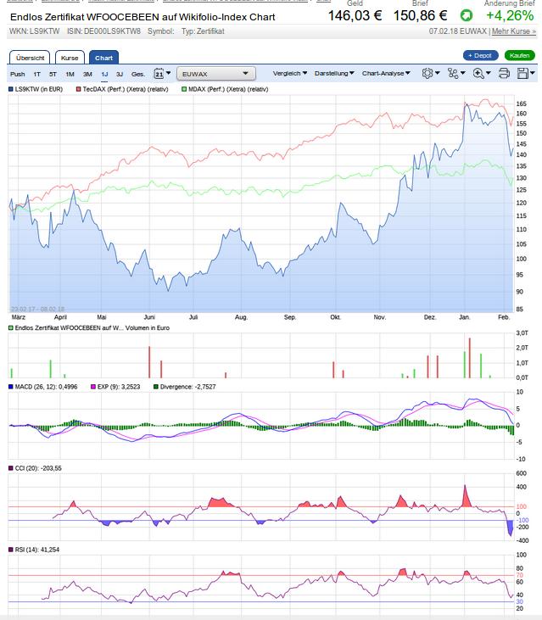Open the calendar date picker icon
This screenshot has height=620, width=542.
159,74
